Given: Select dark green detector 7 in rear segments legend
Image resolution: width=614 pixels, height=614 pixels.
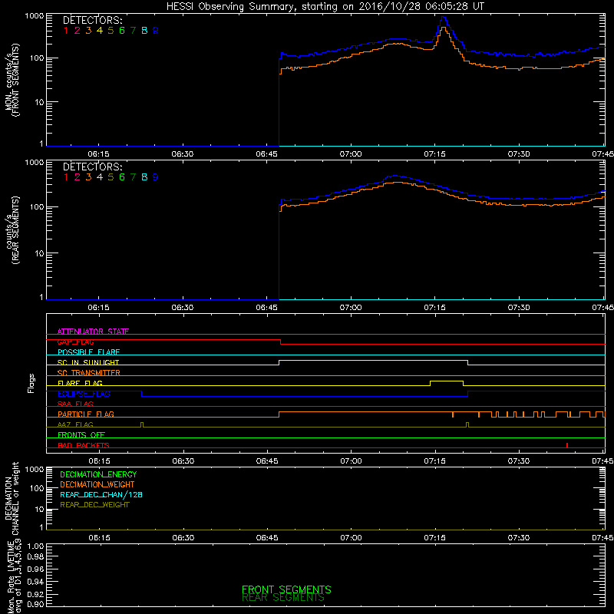Looking at the screenshot, I should click(133, 177).
